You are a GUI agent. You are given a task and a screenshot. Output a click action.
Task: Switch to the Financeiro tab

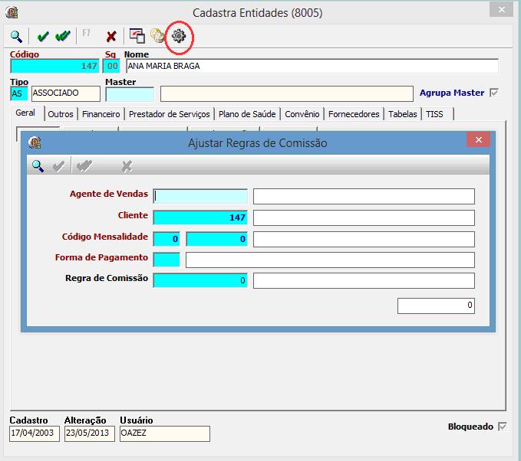tap(101, 114)
